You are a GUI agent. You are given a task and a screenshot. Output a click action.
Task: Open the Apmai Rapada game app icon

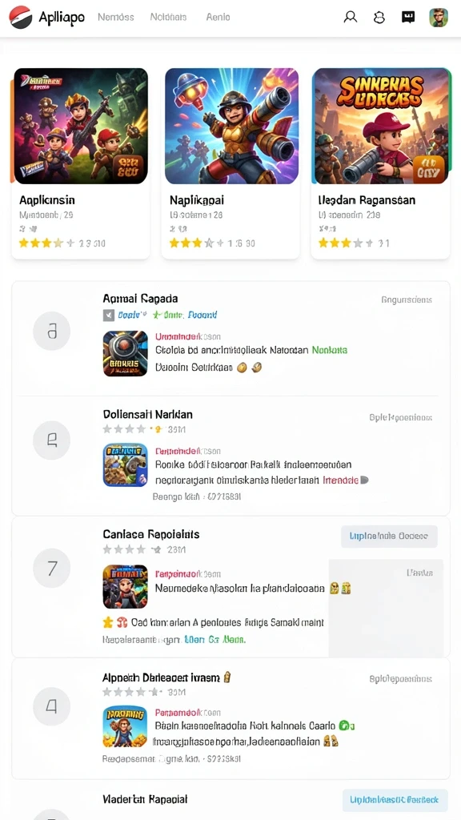126,353
